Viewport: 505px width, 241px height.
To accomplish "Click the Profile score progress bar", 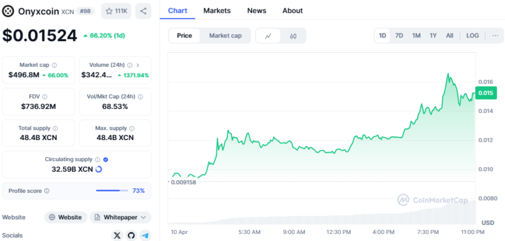I will (x=112, y=191).
